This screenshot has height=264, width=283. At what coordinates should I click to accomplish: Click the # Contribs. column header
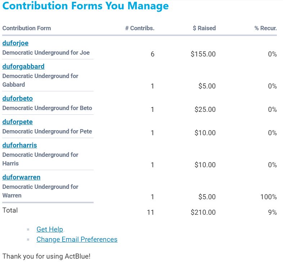tap(140, 28)
